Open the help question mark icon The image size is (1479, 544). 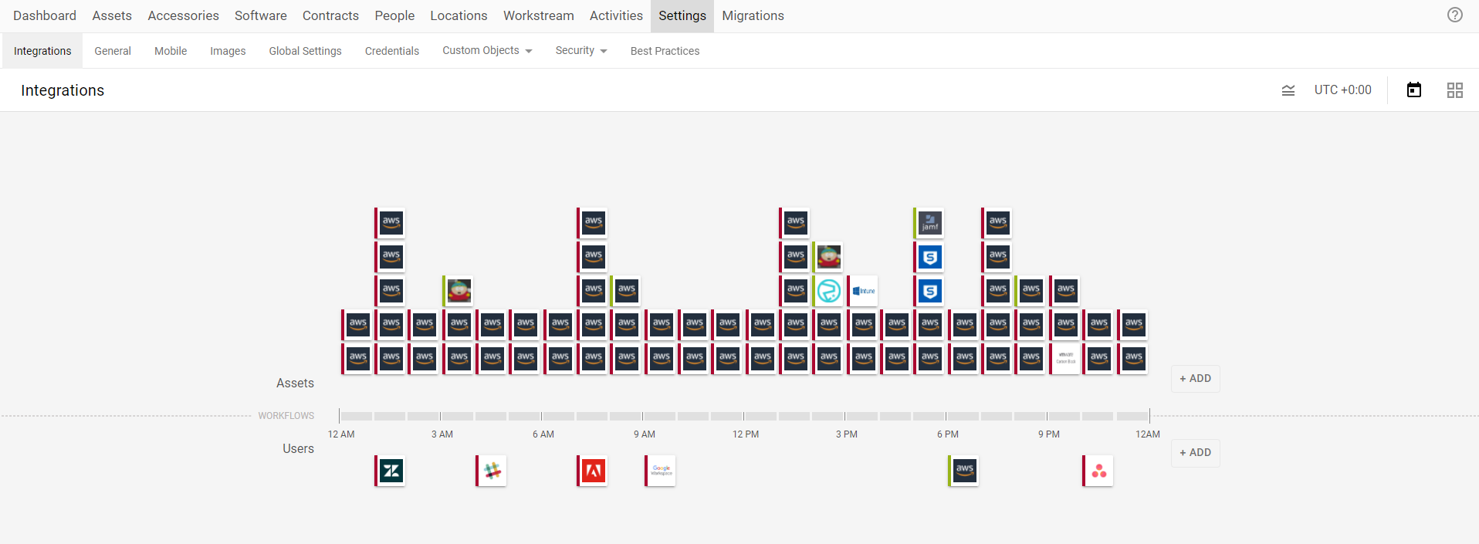[1454, 15]
